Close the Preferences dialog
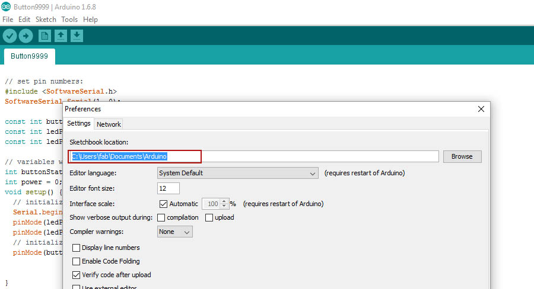Image resolution: width=534 pixels, height=289 pixels. pos(481,109)
